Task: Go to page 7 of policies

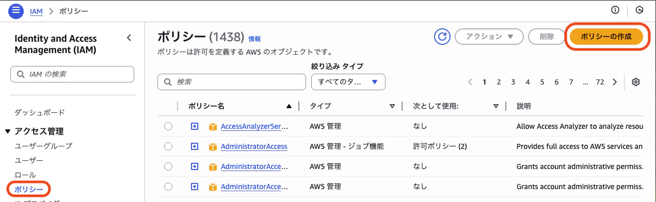Action: (571, 82)
